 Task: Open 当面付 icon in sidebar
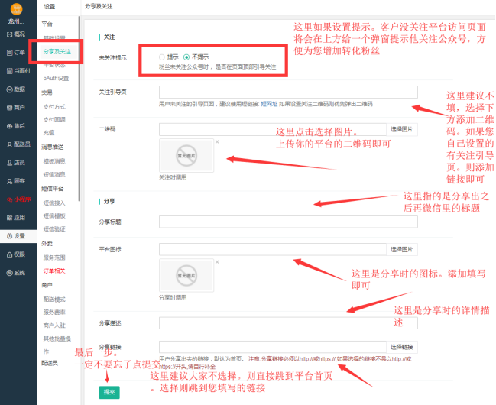click(9, 71)
